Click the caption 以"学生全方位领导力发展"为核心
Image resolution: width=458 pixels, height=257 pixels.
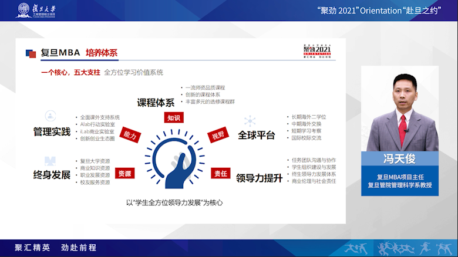click(x=174, y=202)
